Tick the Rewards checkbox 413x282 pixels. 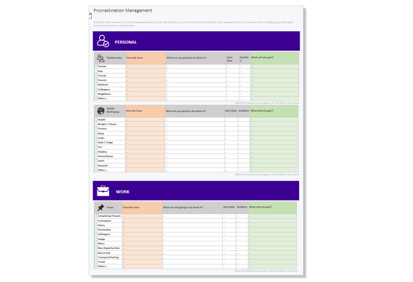(x=96, y=166)
